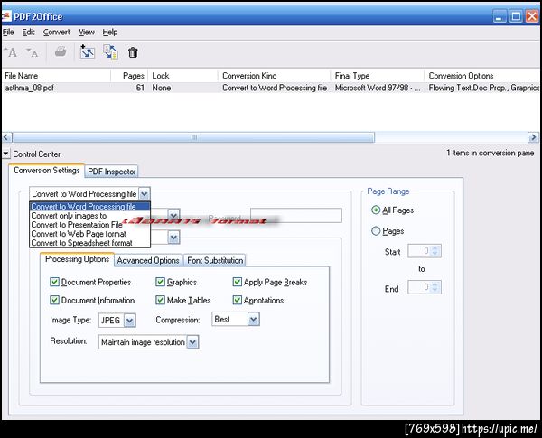
Task: Click the decrease font size icon
Action: (32, 52)
